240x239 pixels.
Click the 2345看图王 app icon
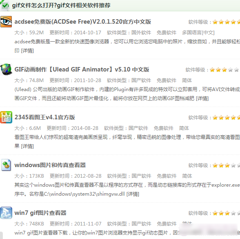6,117
